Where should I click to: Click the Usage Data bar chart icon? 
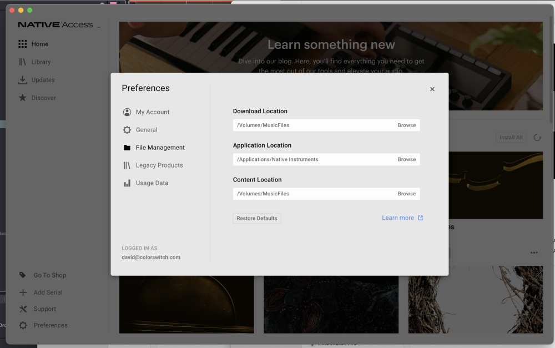[127, 183]
